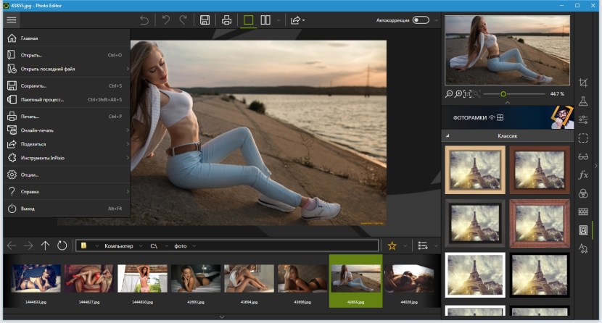Click the zoom out magnifier icon

click(449, 94)
